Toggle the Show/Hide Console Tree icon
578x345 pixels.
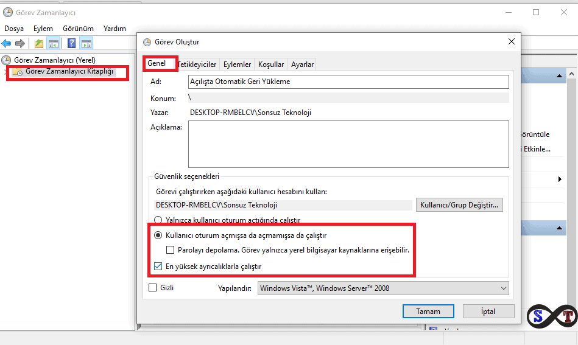click(x=54, y=43)
